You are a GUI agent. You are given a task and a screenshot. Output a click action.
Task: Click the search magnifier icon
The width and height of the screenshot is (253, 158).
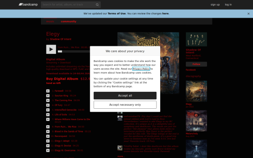pos(97,5)
